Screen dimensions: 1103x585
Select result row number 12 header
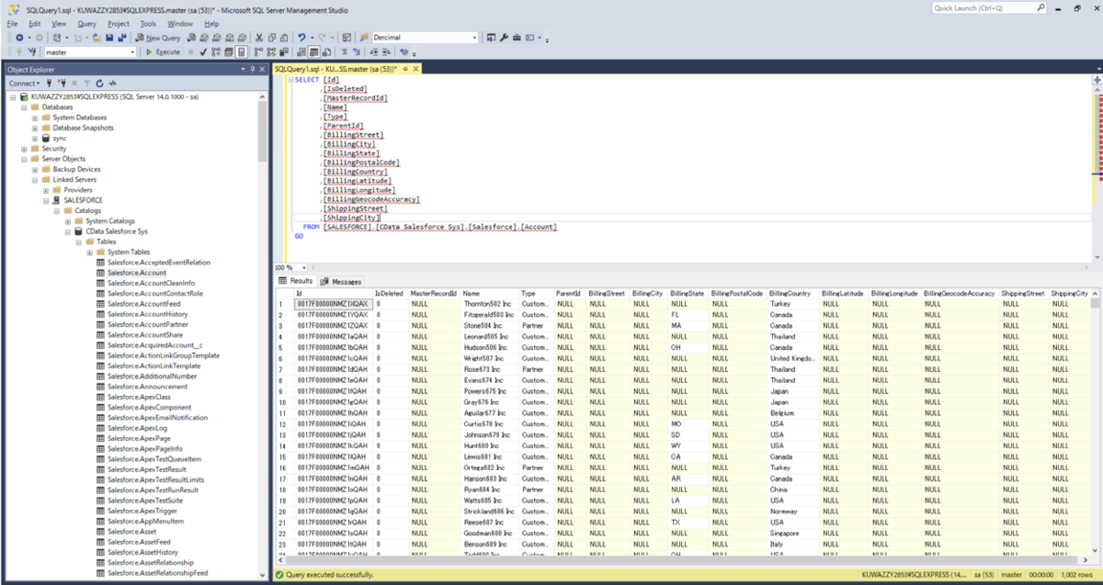pos(284,424)
